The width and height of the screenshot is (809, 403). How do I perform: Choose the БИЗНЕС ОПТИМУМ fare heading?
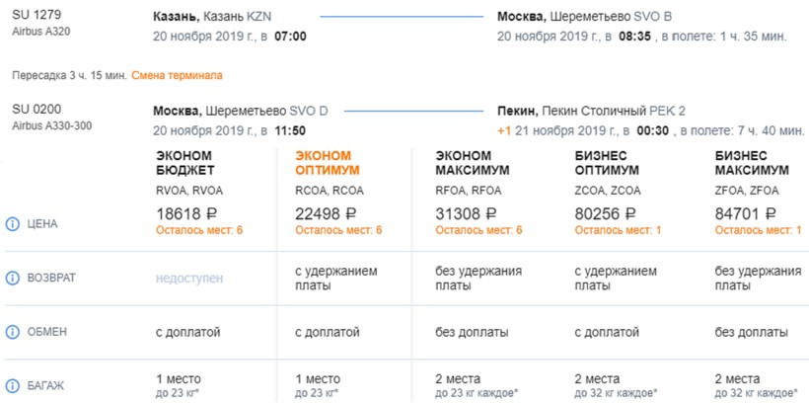(x=610, y=162)
